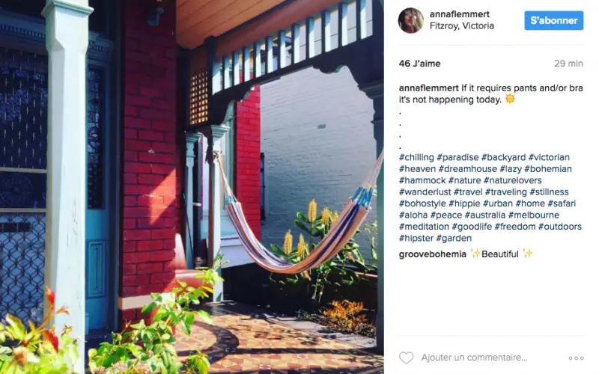Click the S'abonner follow button
The width and height of the screenshot is (599, 374).
click(x=553, y=20)
